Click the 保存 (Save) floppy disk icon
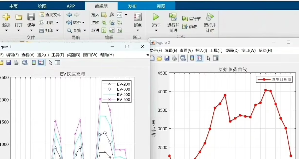The height and width of the screenshot is (159, 299). click(31, 17)
